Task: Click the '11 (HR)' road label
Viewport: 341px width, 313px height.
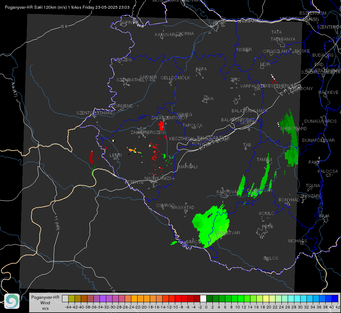Action: (x=56, y=223)
